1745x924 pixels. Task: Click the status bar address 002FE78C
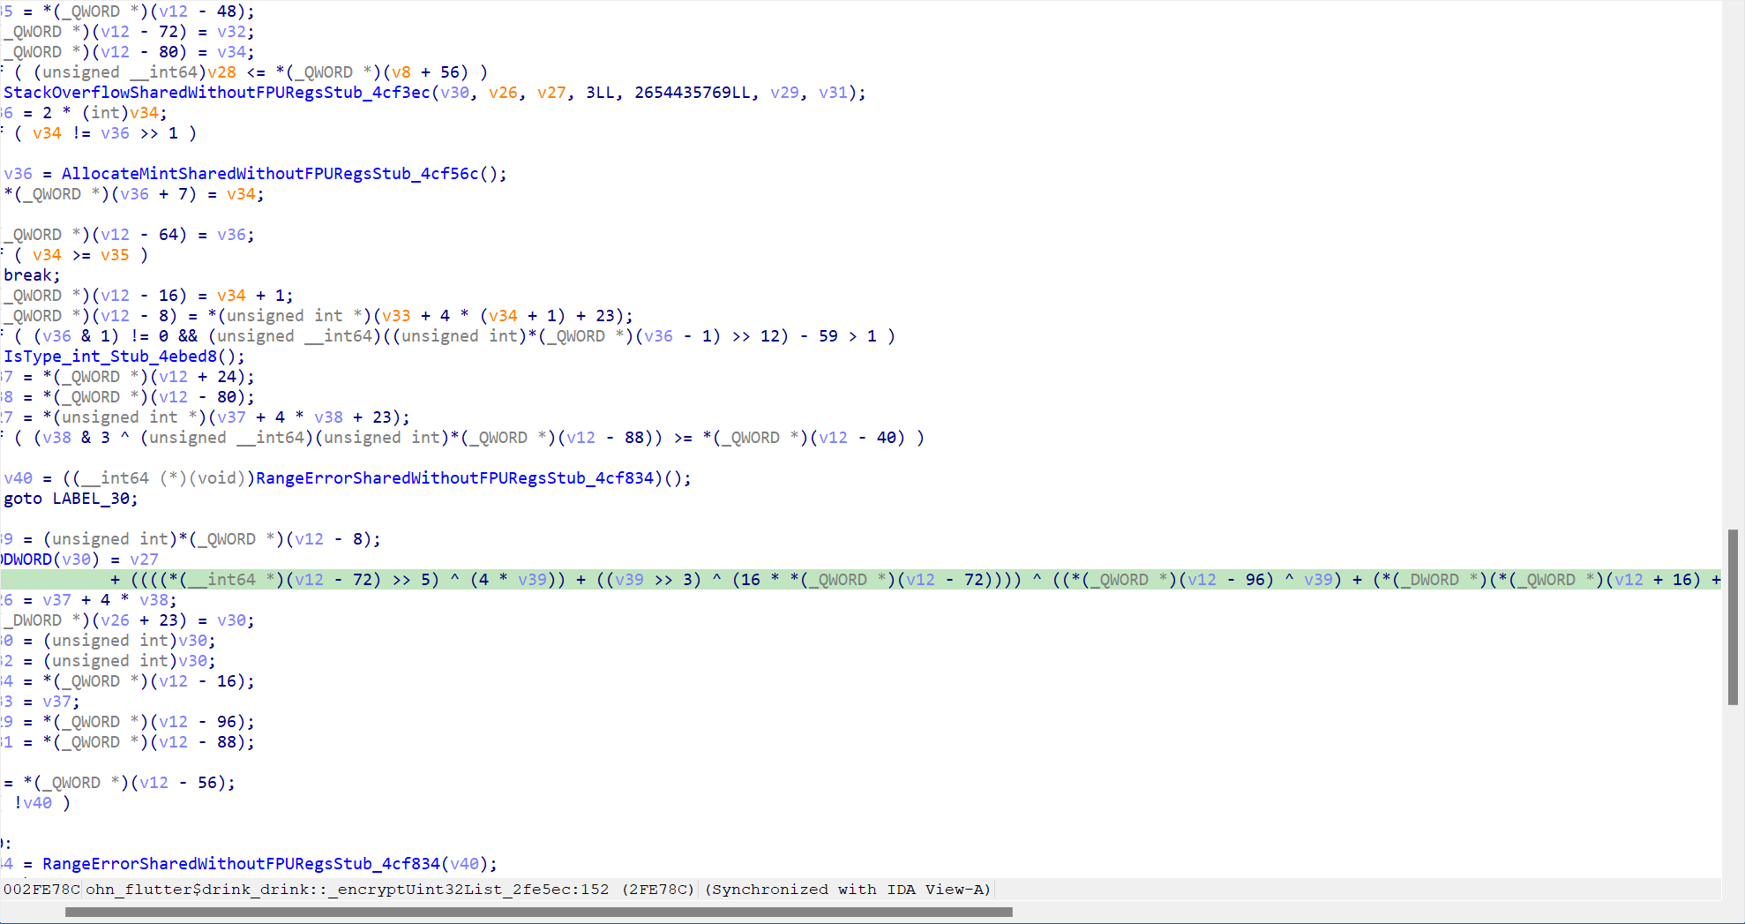(41, 890)
